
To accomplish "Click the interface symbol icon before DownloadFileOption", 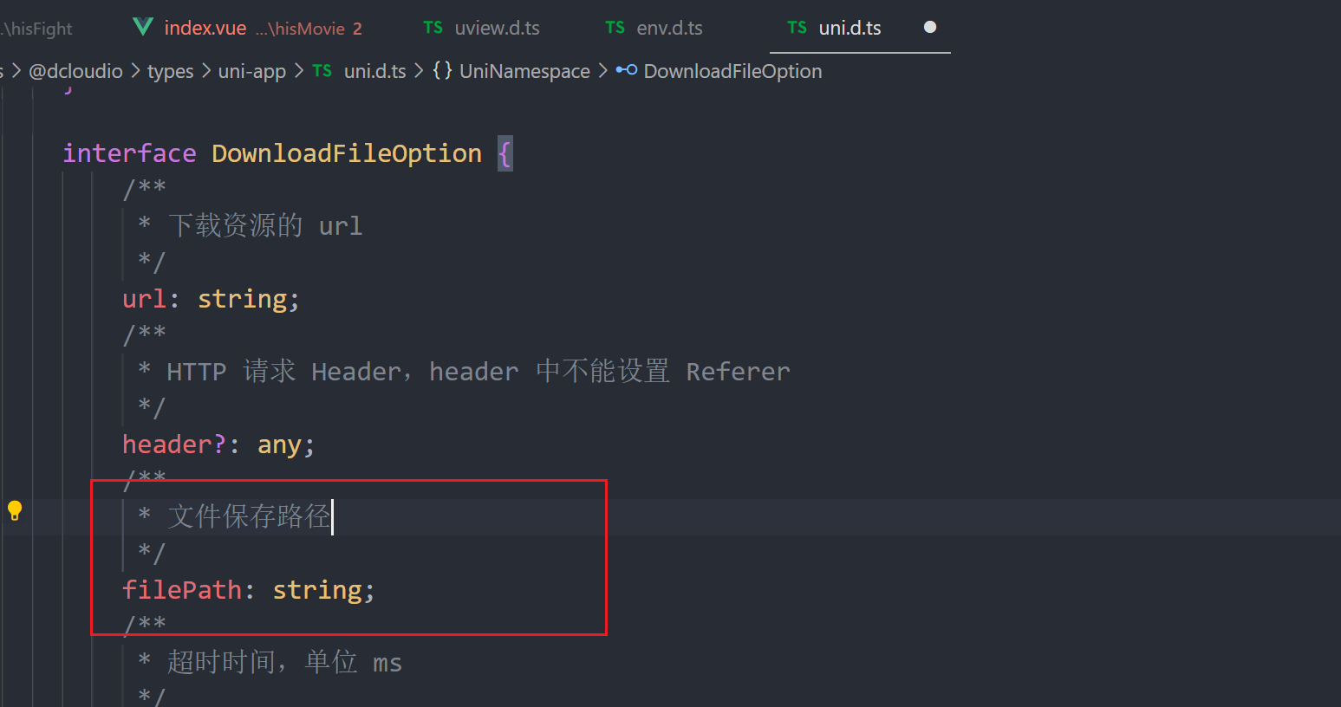I will point(626,70).
